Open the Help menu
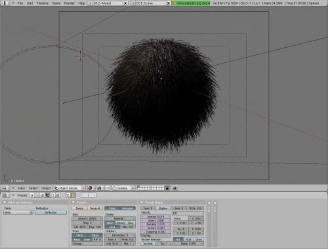 click(81, 3)
